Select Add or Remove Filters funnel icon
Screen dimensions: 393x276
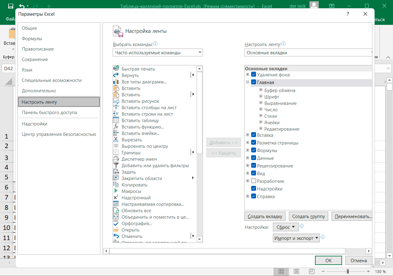[116, 165]
